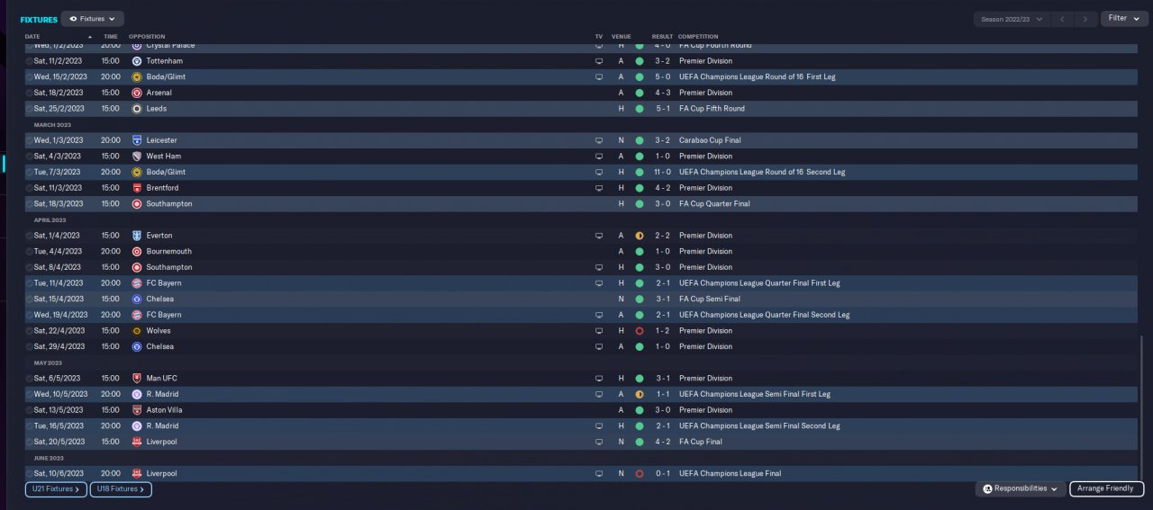This screenshot has width=1153, height=510.
Task: Click the 0 - 1 Champions League Final result
Action: (x=662, y=474)
